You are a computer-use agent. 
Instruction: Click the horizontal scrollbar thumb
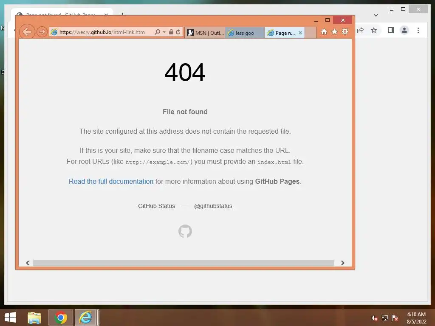coord(184,263)
